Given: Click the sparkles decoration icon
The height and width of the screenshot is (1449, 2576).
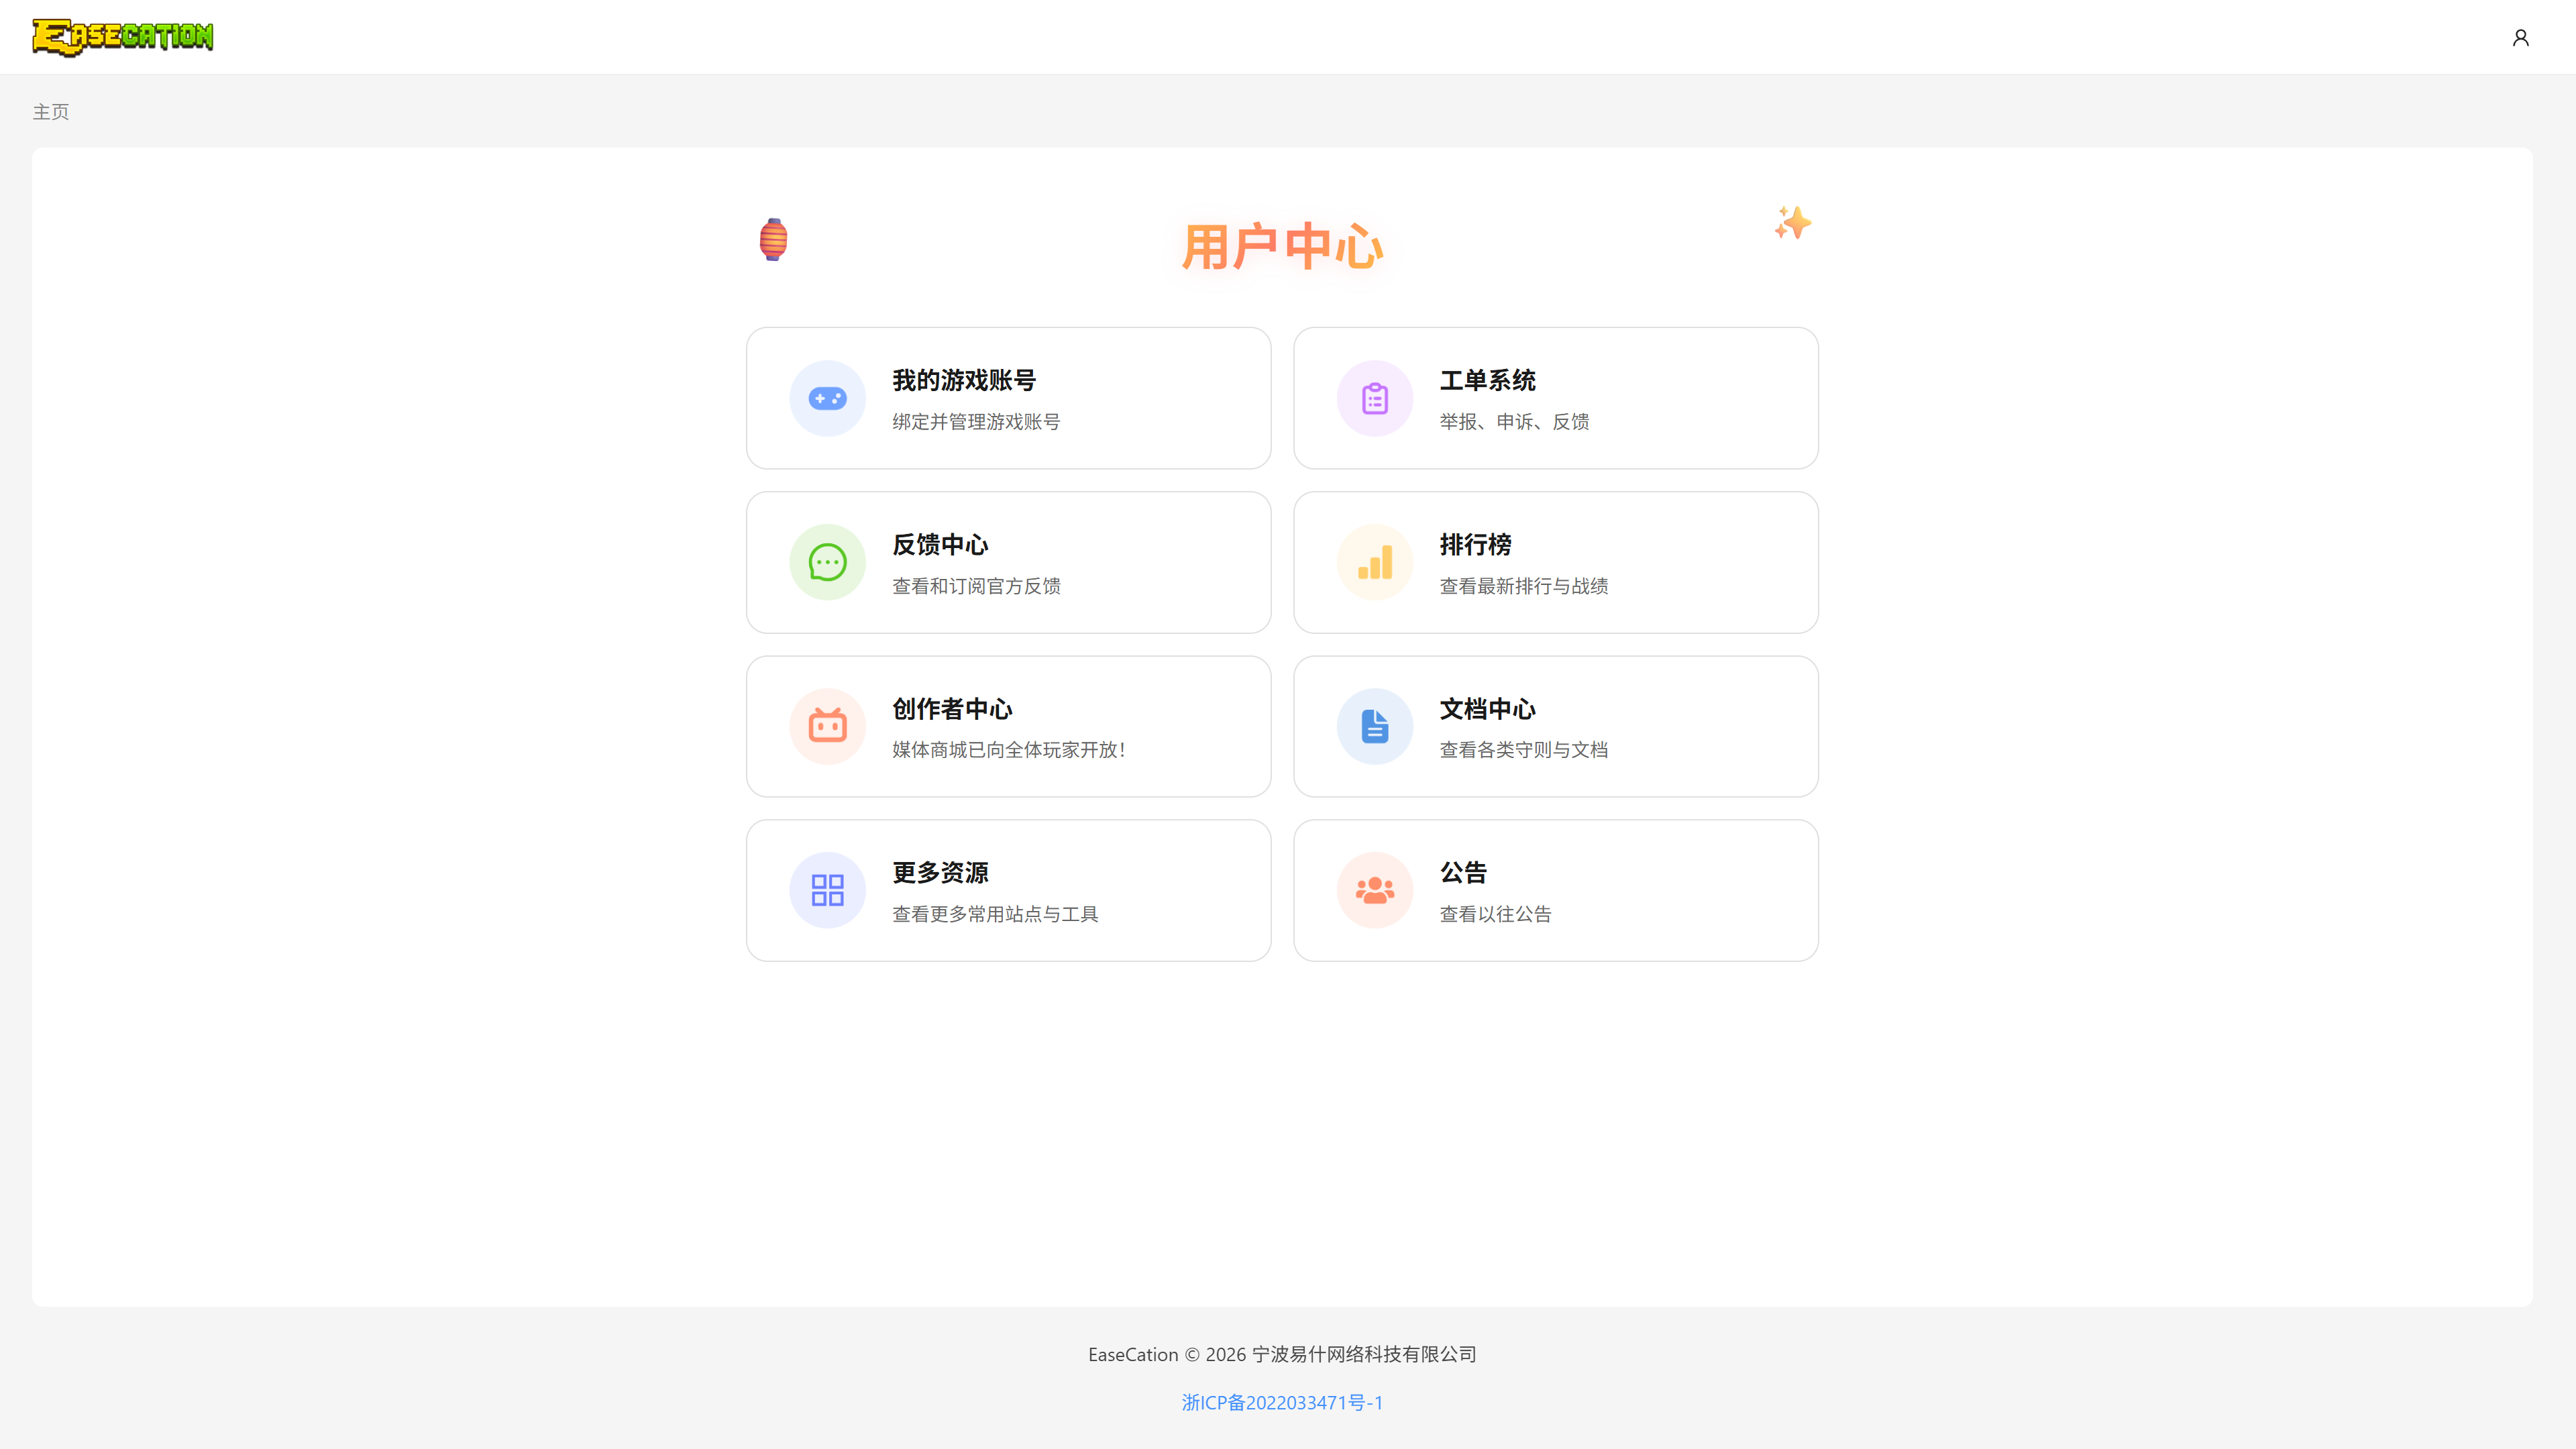Looking at the screenshot, I should pyautogui.click(x=1792, y=222).
